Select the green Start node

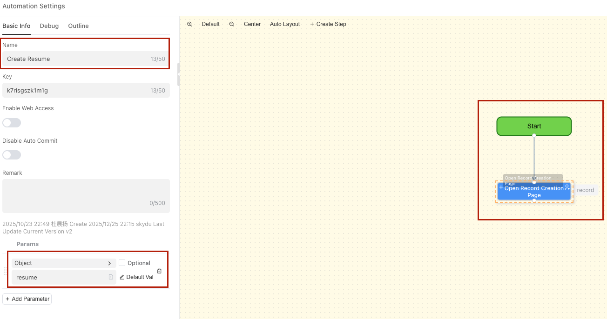point(534,126)
